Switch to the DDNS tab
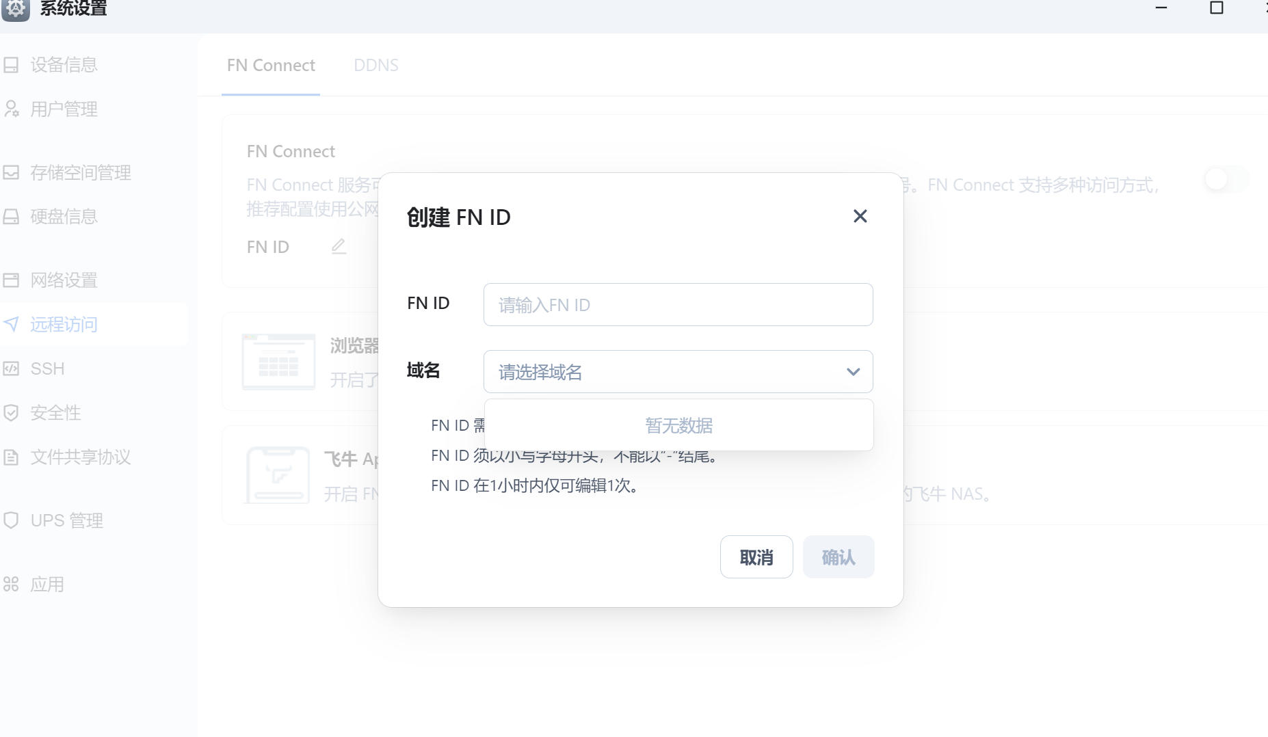The width and height of the screenshot is (1268, 737). click(376, 65)
